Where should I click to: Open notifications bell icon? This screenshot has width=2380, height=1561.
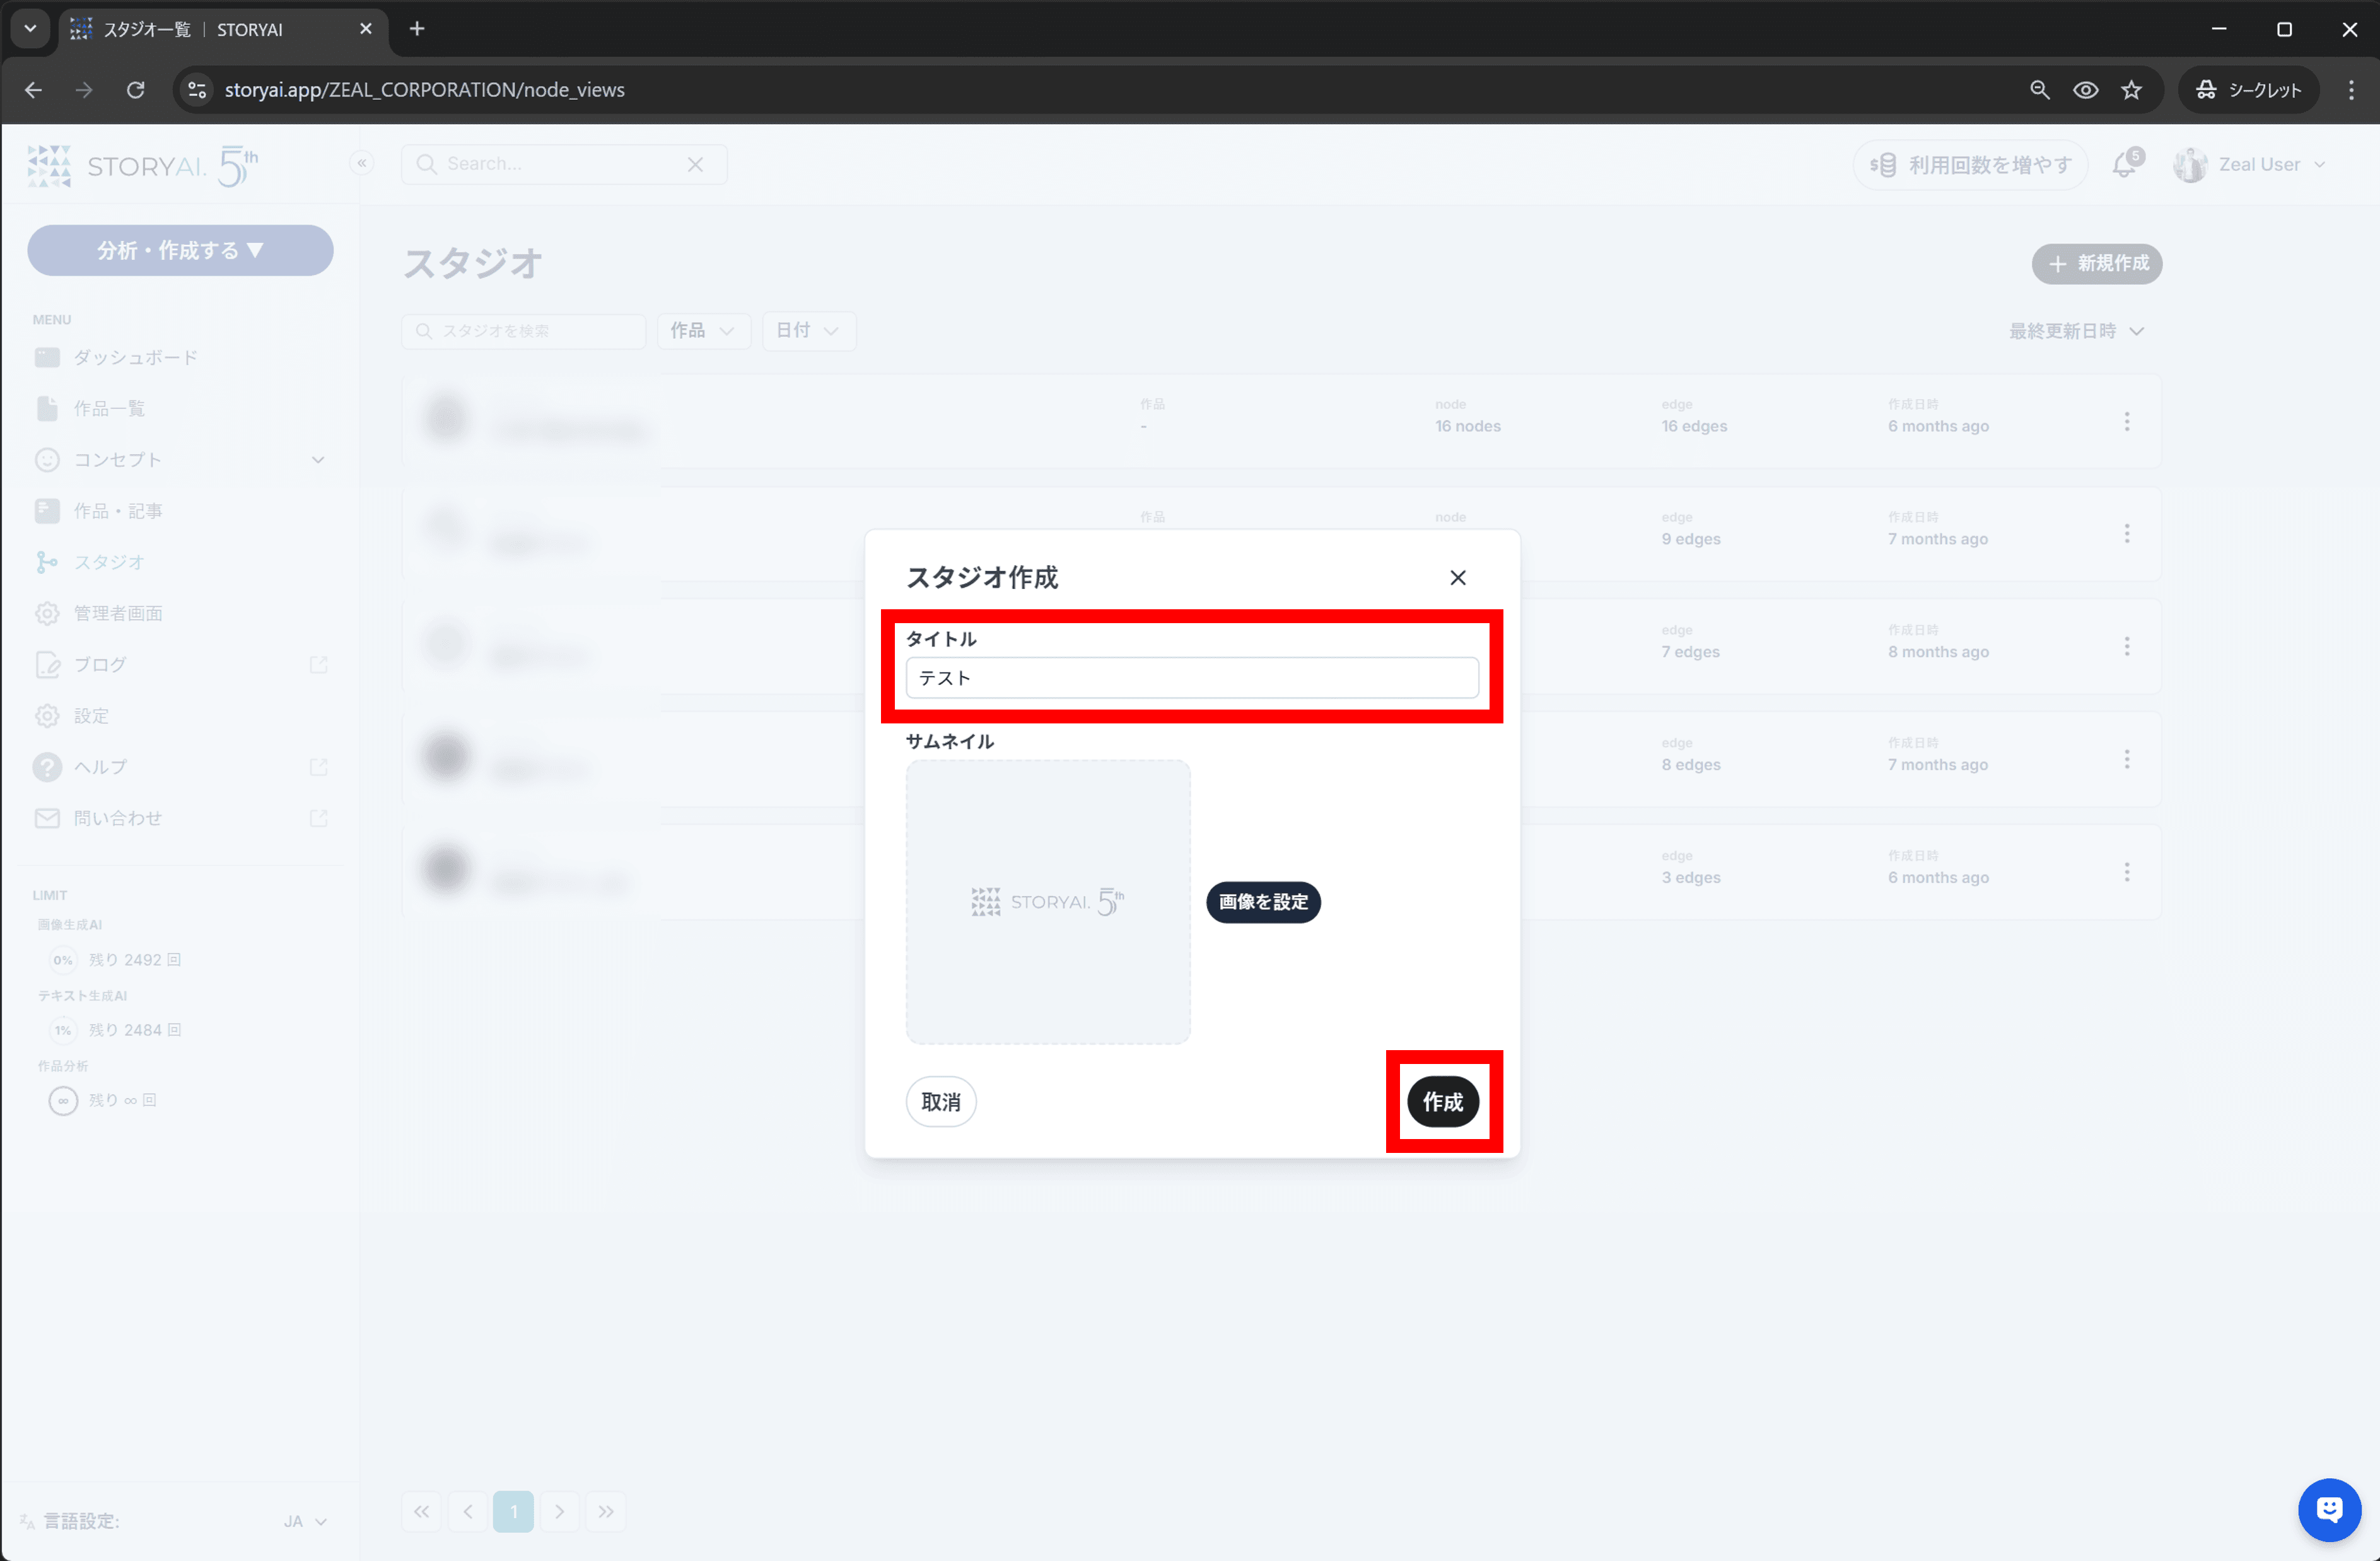(x=2124, y=164)
